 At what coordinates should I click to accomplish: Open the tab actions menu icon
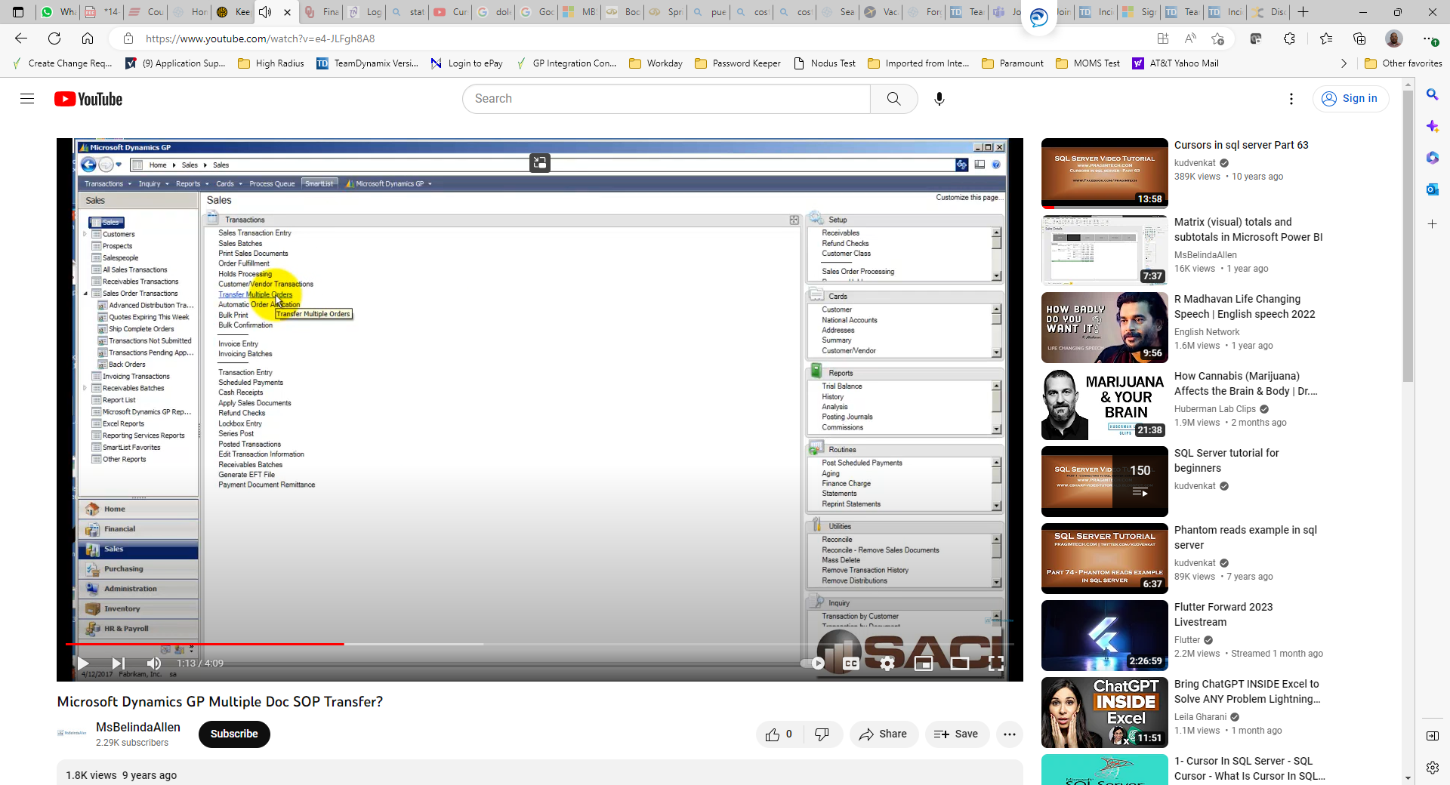(x=18, y=12)
